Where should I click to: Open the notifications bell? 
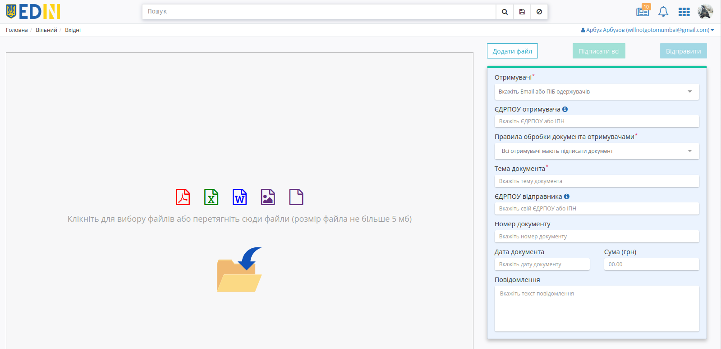coord(663,12)
